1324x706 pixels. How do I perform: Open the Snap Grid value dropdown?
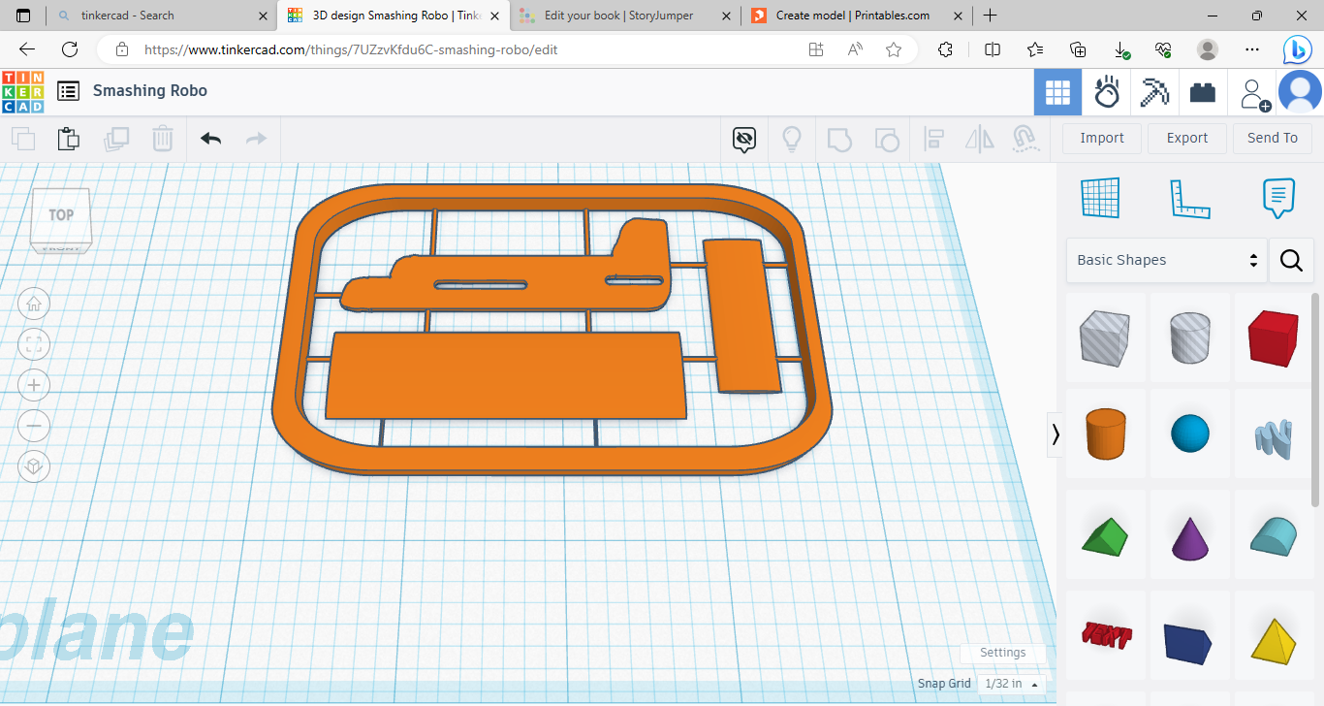point(1011,684)
